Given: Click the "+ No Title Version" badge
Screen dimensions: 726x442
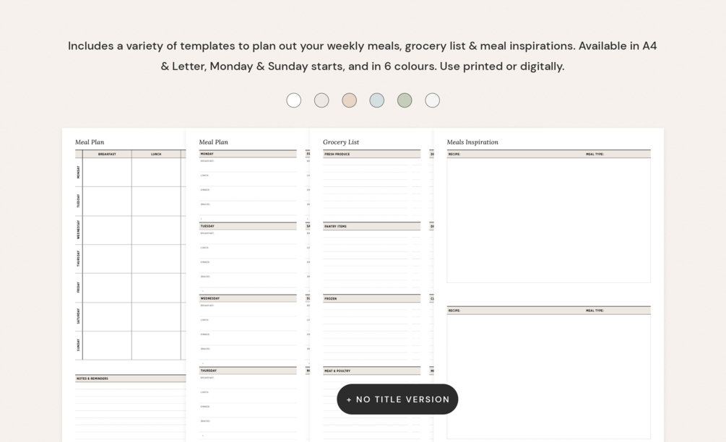Looking at the screenshot, I should (397, 399).
